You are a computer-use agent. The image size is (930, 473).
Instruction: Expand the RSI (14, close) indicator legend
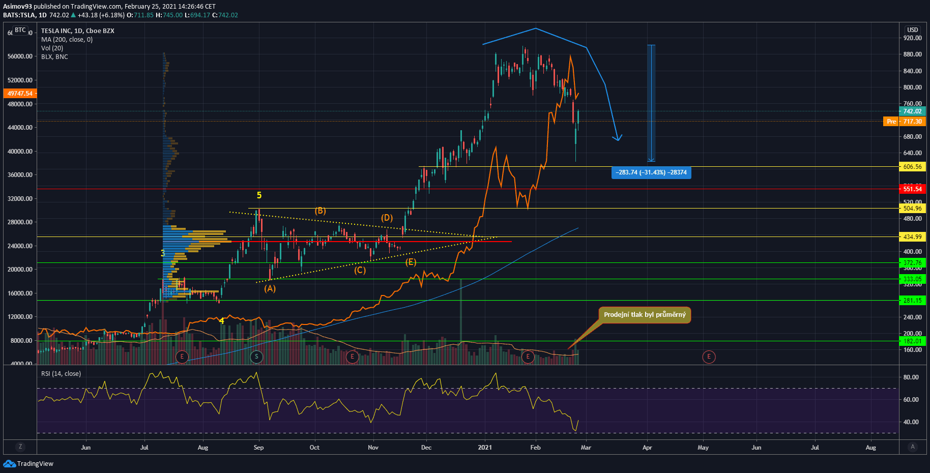61,374
